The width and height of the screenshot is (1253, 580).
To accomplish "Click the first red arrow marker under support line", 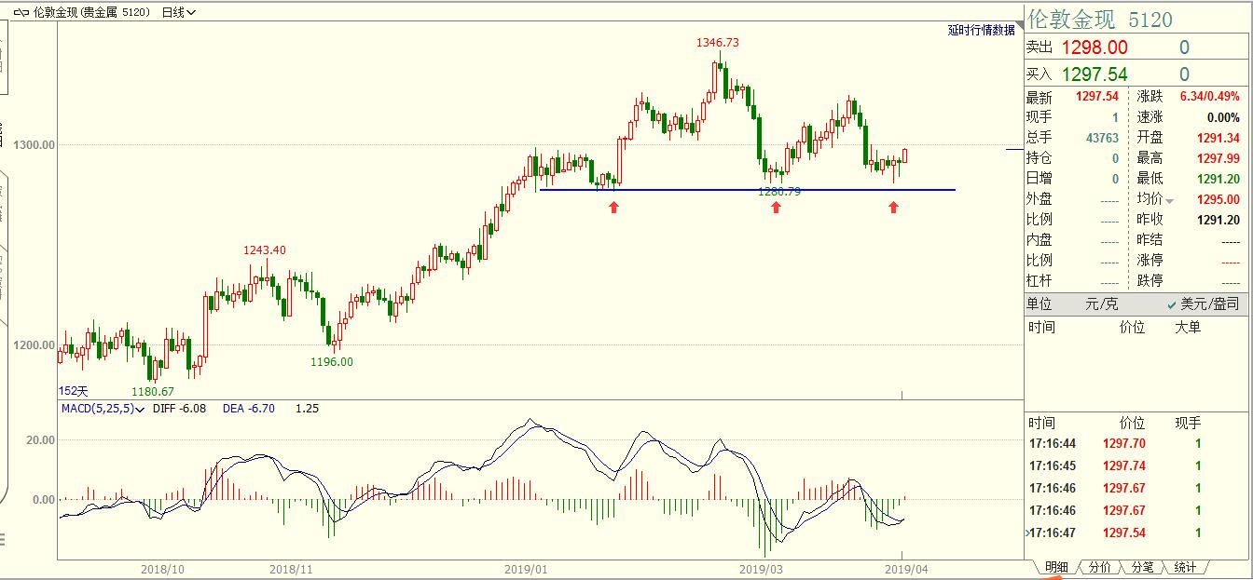I will (613, 207).
